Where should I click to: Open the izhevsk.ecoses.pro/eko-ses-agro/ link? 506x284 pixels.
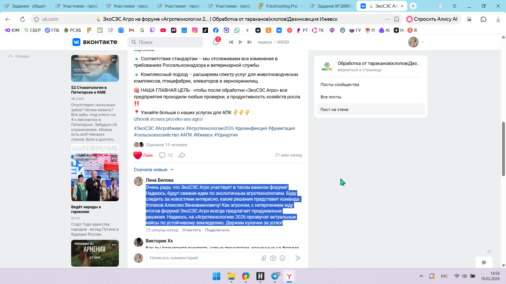pos(168,119)
